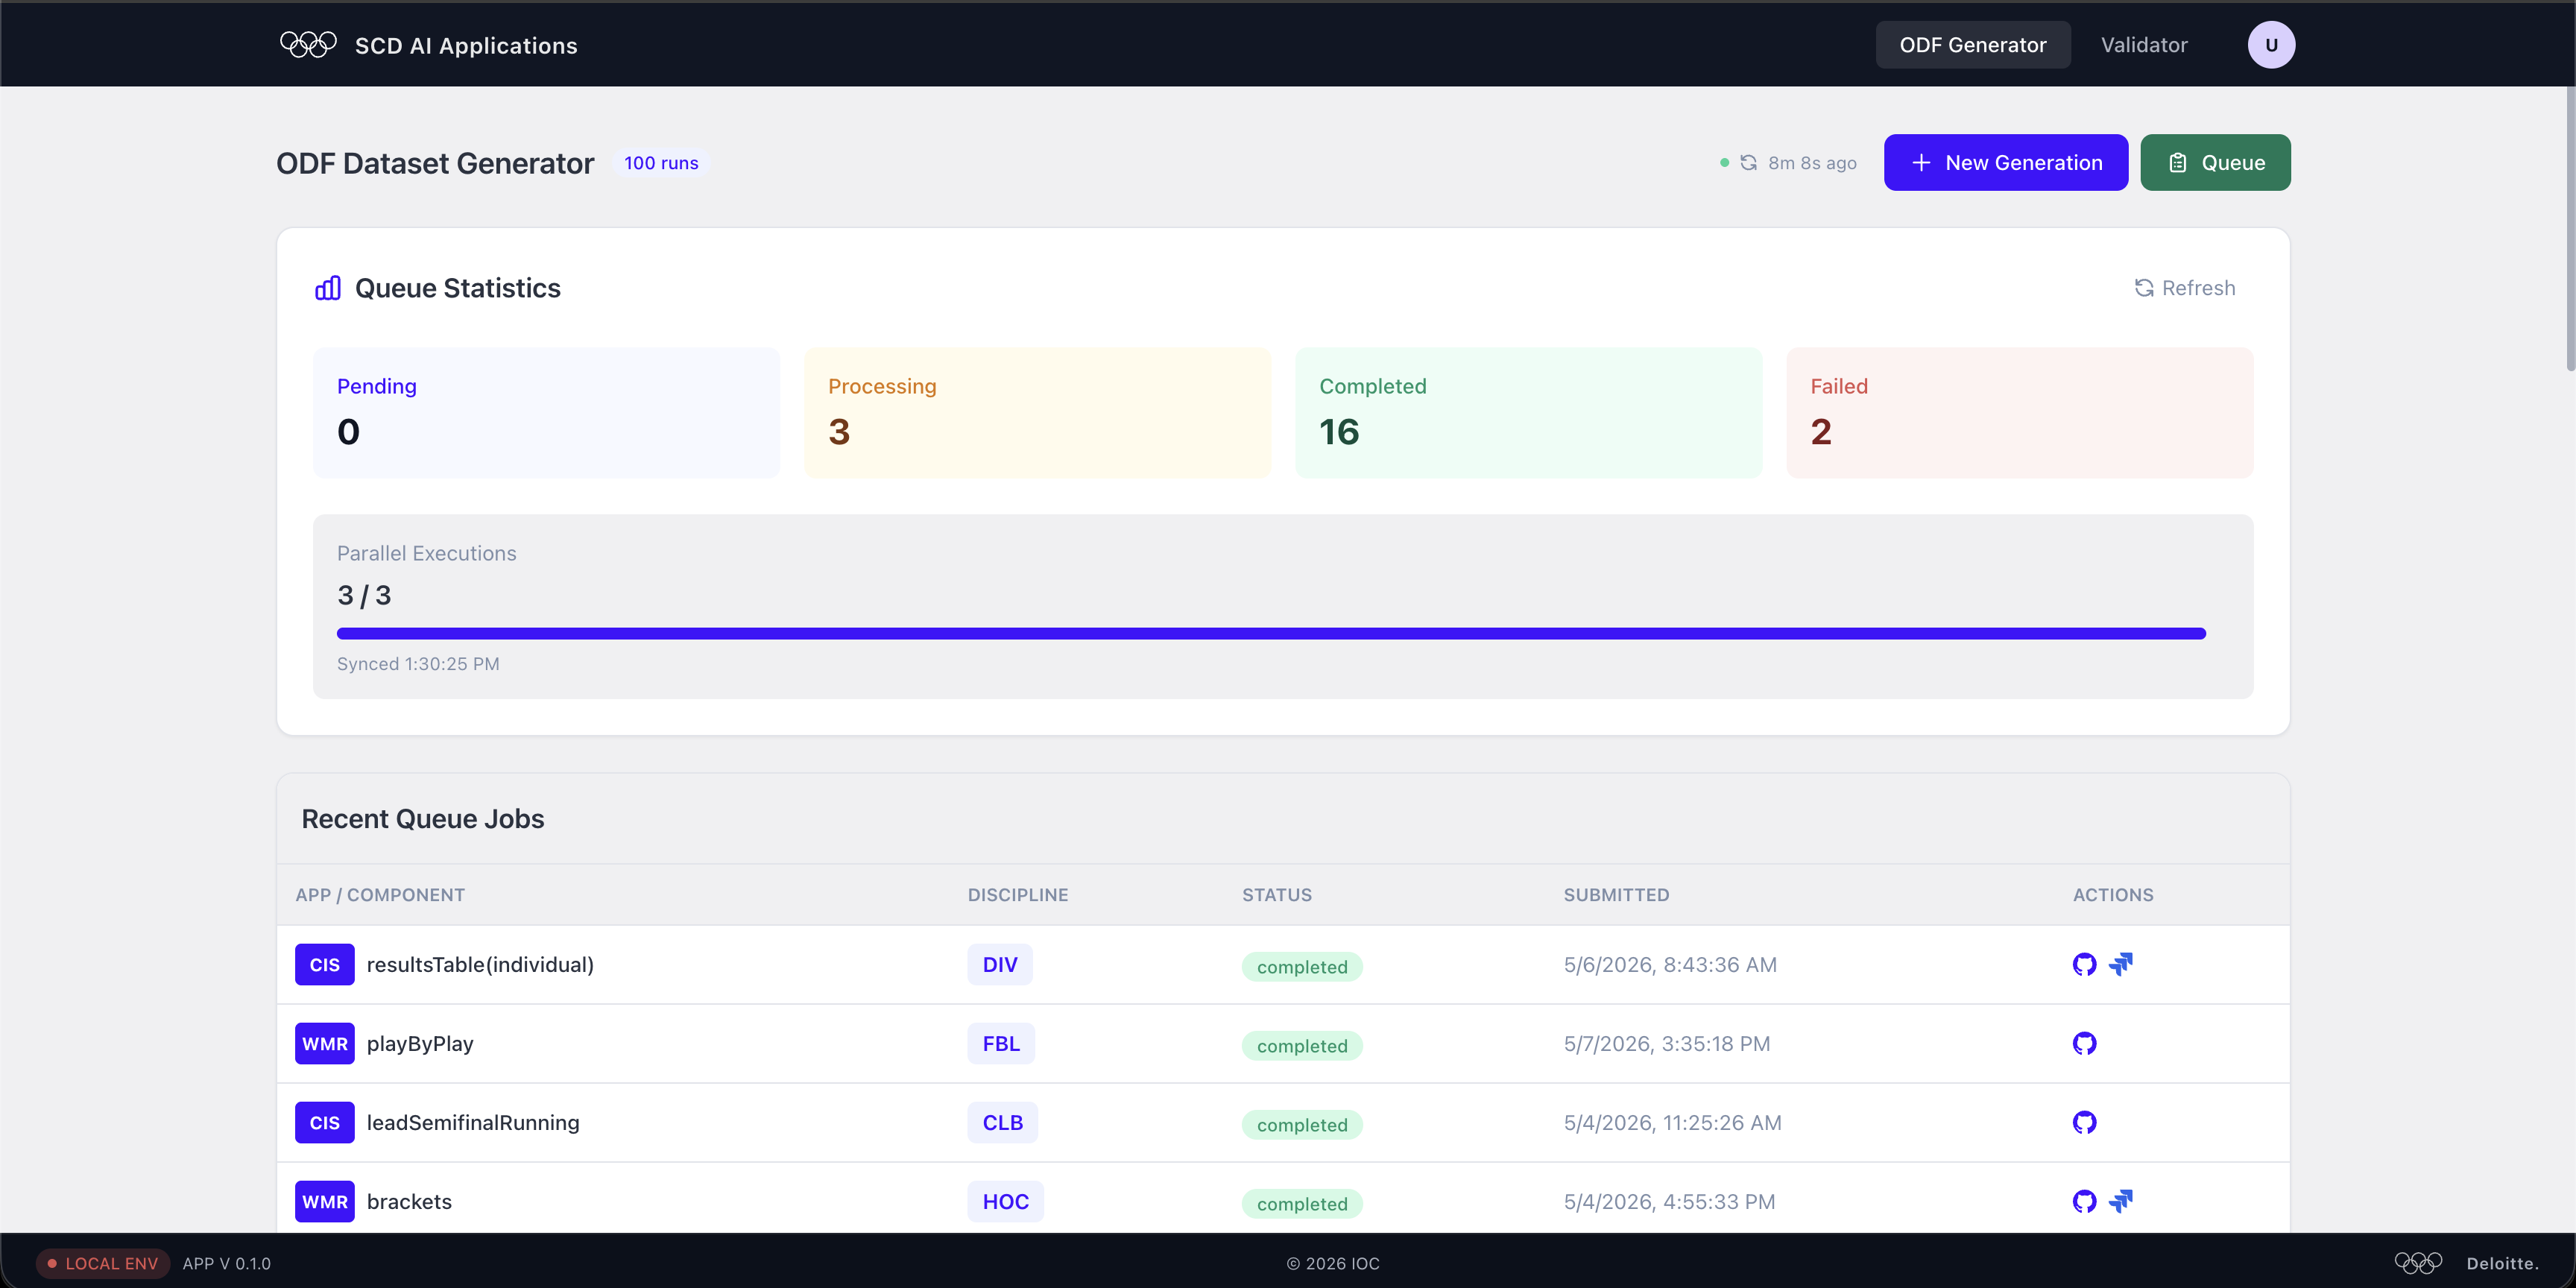2576x1288 pixels.
Task: Click the DISCIPLINE column header
Action: coord(1018,895)
